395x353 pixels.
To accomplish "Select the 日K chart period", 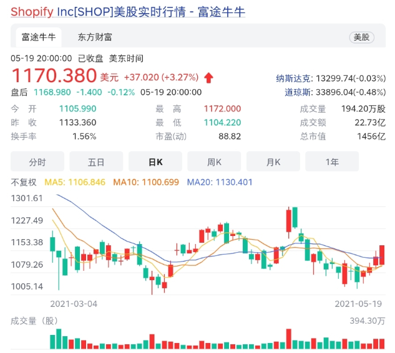I will pyautogui.click(x=155, y=161).
